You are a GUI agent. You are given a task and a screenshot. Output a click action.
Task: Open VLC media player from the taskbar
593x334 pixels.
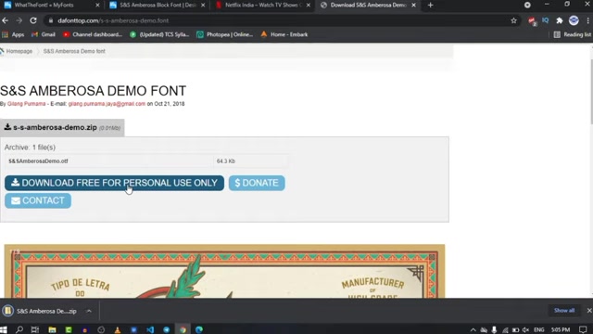(118, 330)
